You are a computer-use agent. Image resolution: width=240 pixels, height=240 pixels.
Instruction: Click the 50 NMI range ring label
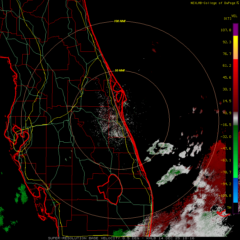point(120,70)
